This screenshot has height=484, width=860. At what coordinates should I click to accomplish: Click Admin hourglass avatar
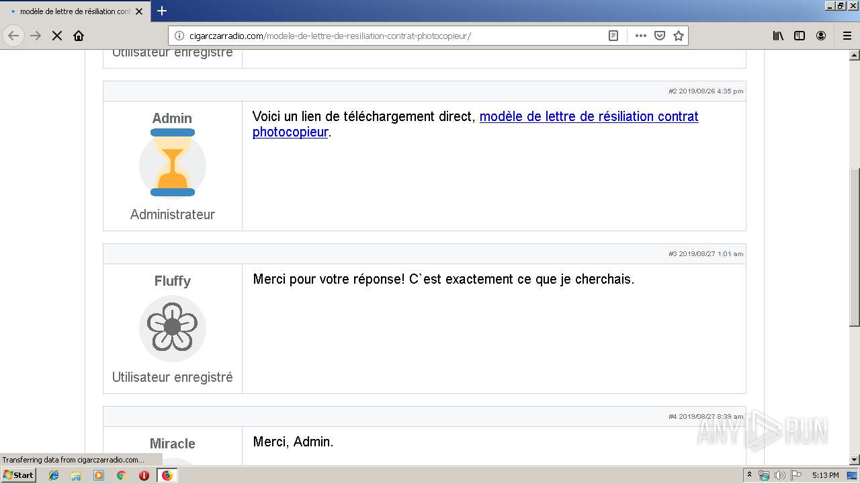point(173,163)
